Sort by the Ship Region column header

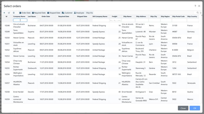coord(165,17)
